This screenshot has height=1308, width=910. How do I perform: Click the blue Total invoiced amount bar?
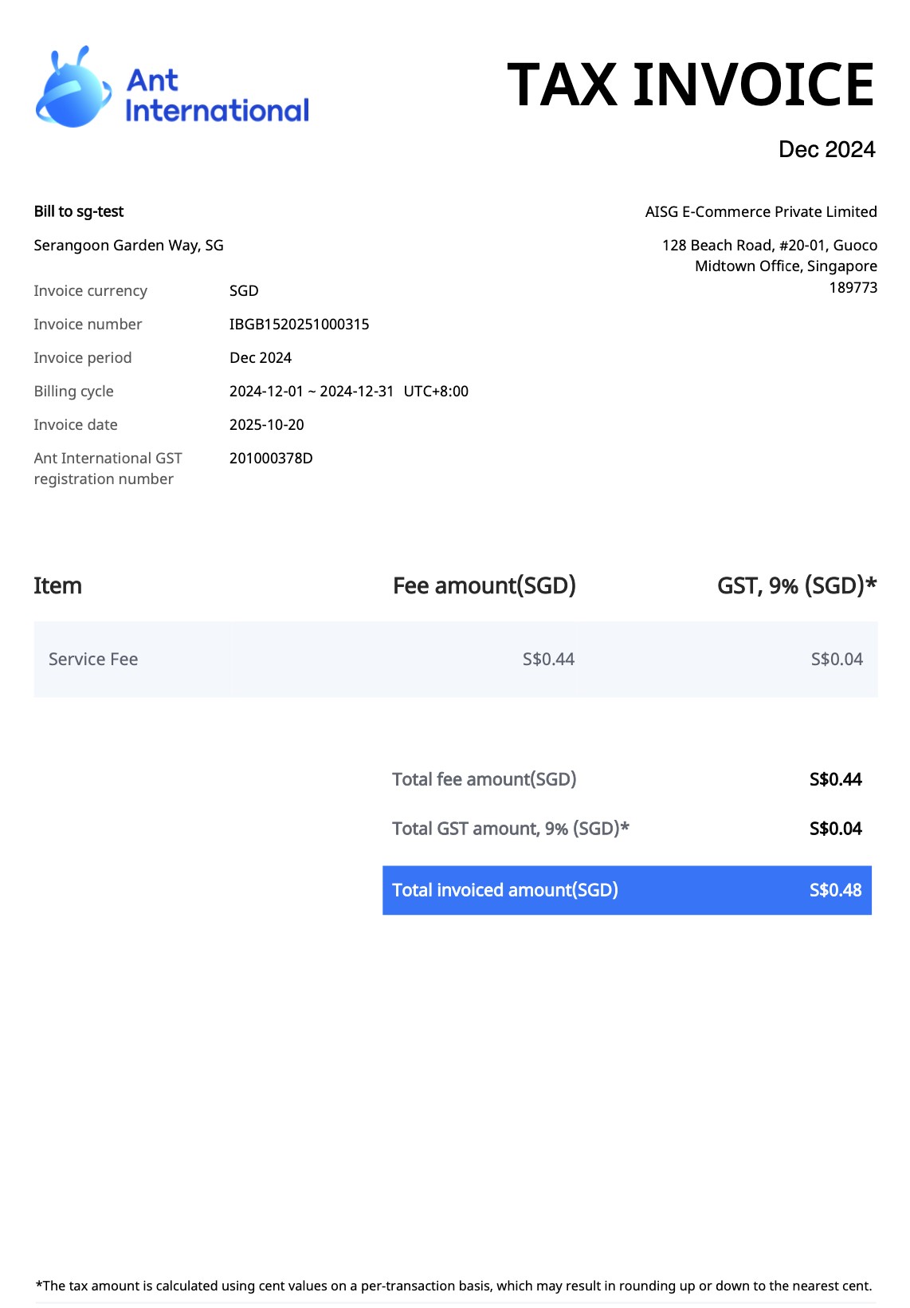[x=626, y=890]
